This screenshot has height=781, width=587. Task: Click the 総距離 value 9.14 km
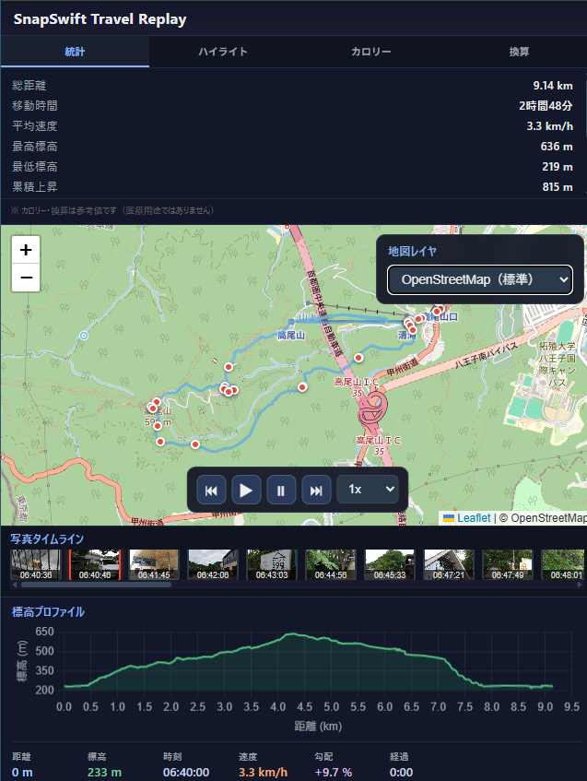pyautogui.click(x=553, y=86)
